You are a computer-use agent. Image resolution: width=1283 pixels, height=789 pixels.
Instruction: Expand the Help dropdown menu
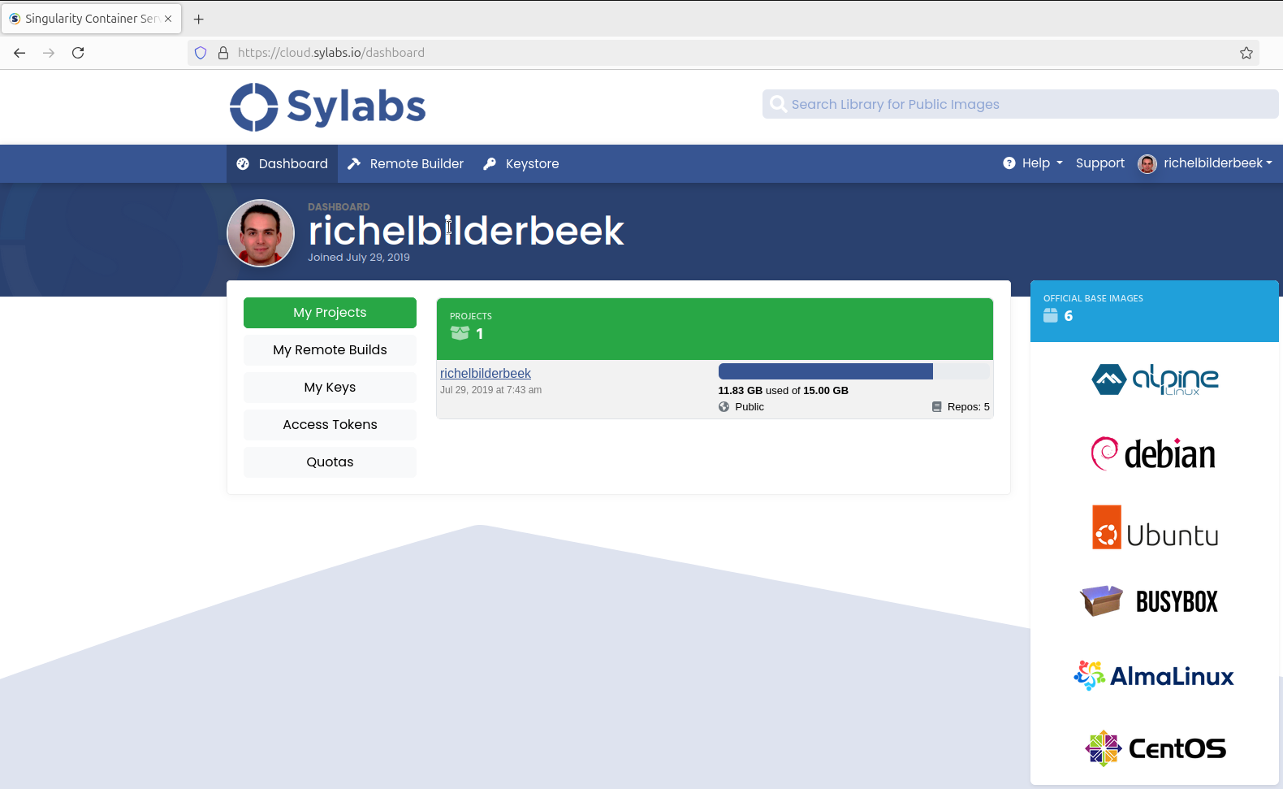(1033, 163)
